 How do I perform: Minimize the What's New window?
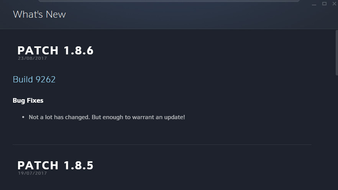[314, 4]
